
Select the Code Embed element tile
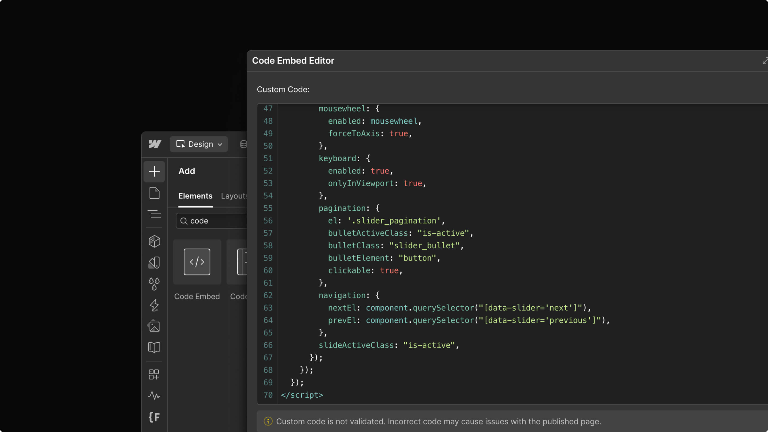197,262
